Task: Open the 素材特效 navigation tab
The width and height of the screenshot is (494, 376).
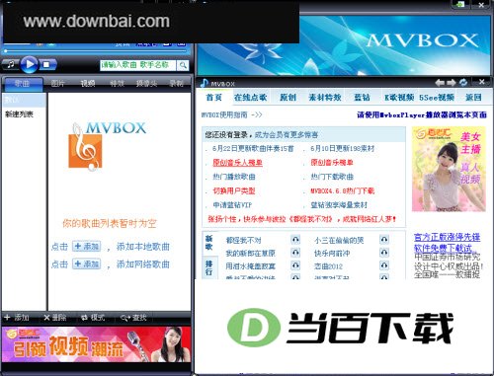Action: pos(325,98)
